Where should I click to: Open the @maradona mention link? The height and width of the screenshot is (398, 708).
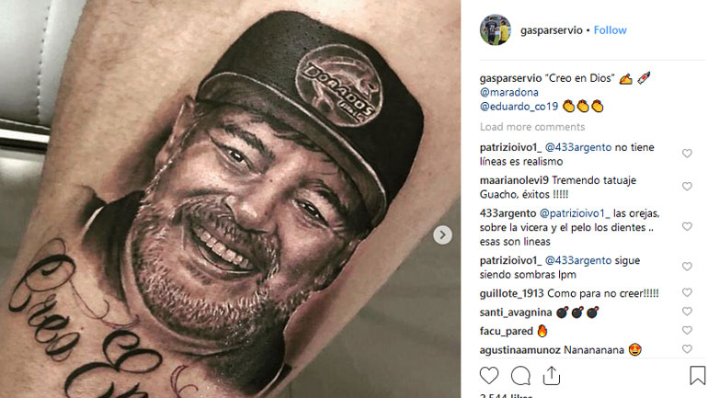(x=508, y=93)
